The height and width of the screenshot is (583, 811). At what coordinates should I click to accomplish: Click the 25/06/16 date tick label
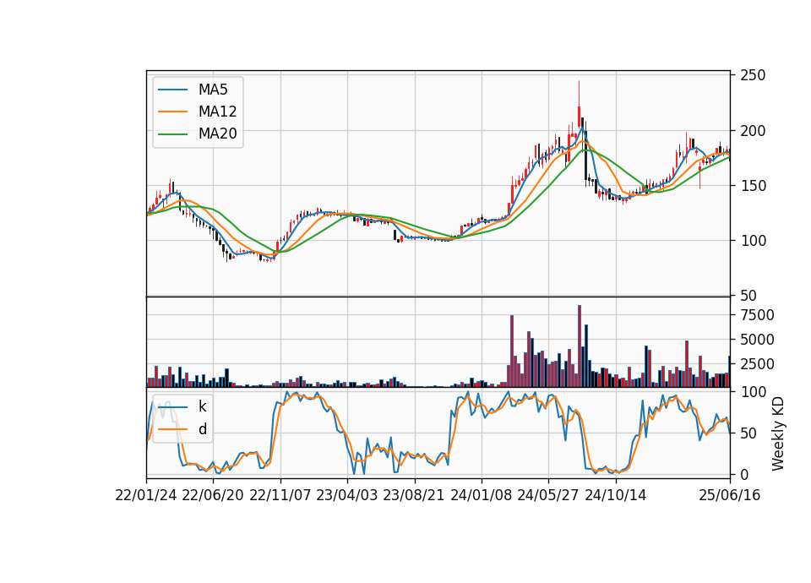click(x=730, y=495)
